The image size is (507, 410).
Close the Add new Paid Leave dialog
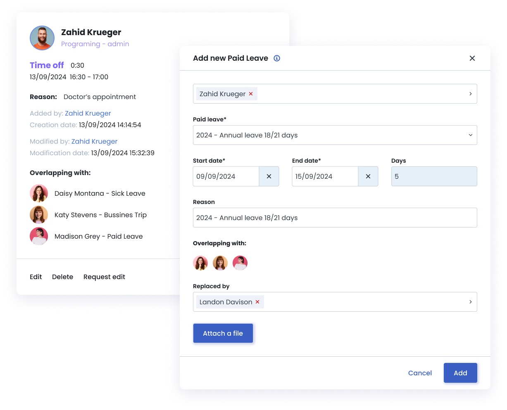click(472, 58)
